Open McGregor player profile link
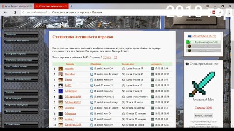 (71, 91)
